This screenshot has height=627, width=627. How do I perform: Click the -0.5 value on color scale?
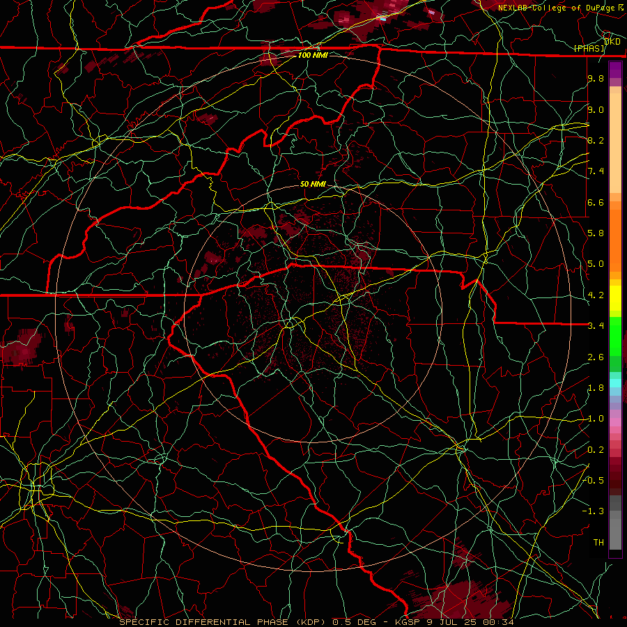click(594, 481)
